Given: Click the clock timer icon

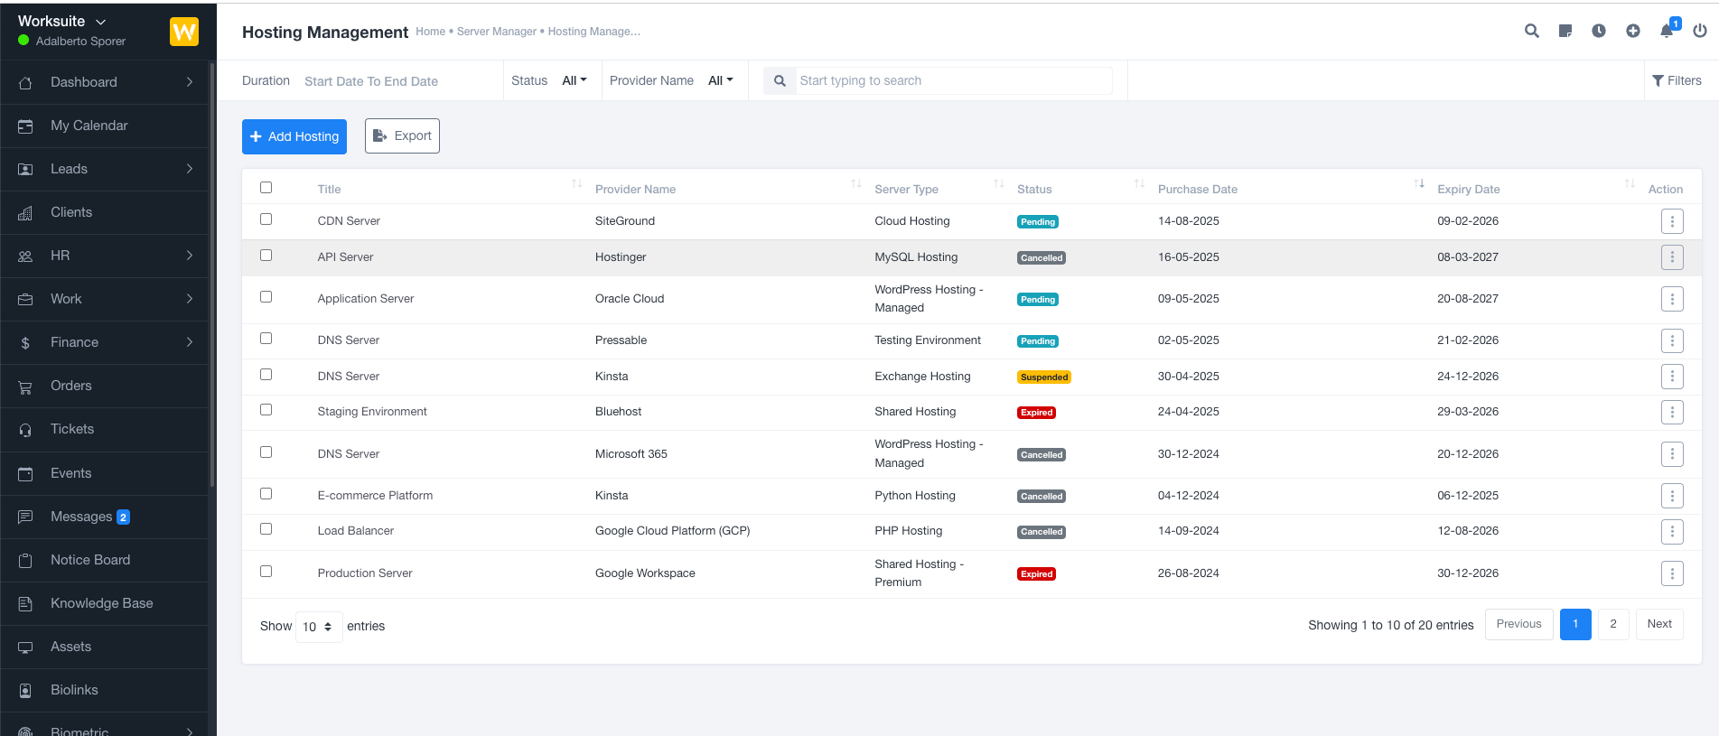Looking at the screenshot, I should click(1599, 31).
